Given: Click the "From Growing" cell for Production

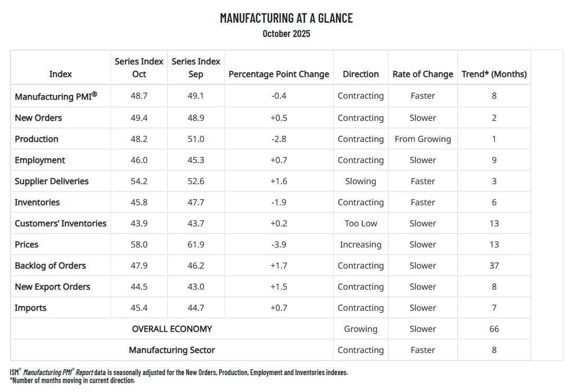Looking at the screenshot, I should pyautogui.click(x=422, y=139).
